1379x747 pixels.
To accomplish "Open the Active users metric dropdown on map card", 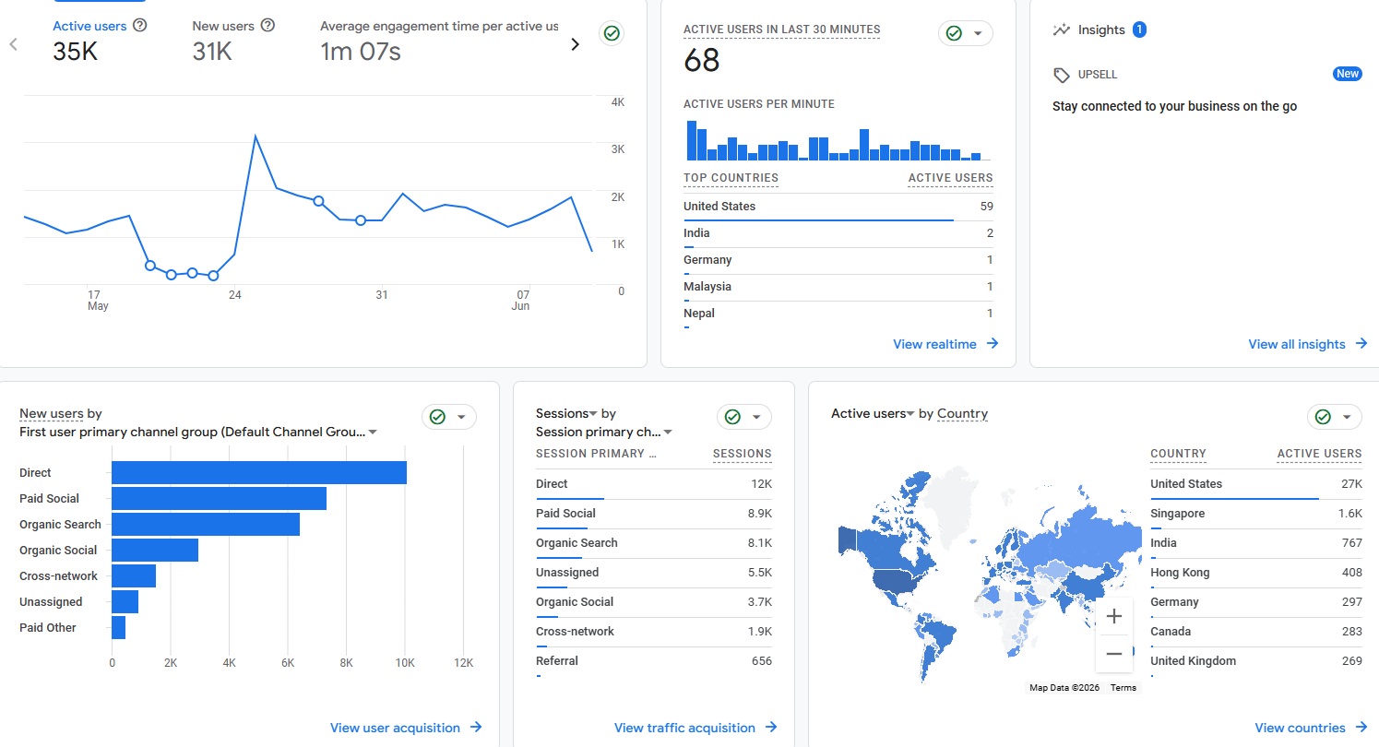I will point(873,413).
